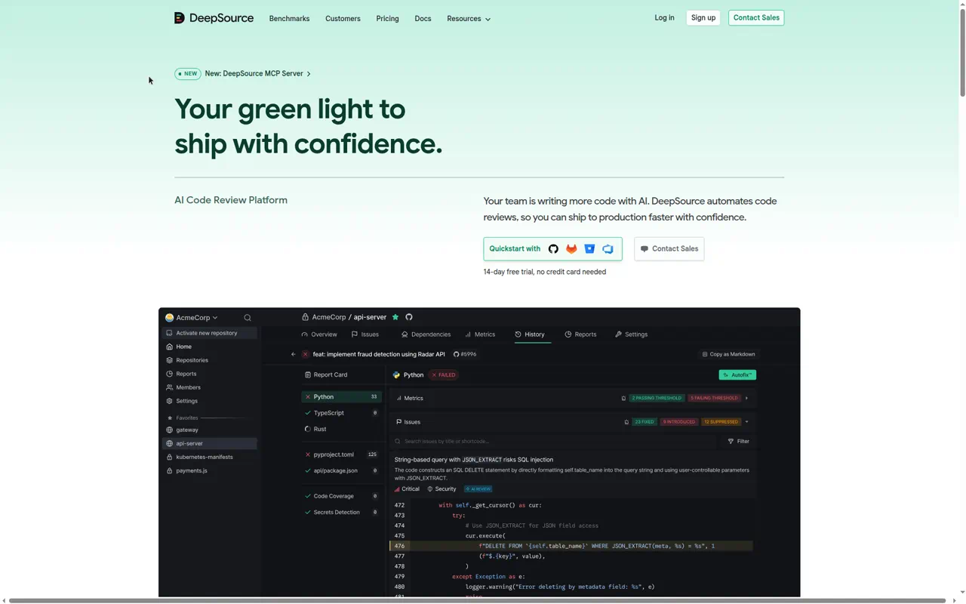
Task: Click the copy icon before the passing threshold badge
Action: [x=623, y=398]
